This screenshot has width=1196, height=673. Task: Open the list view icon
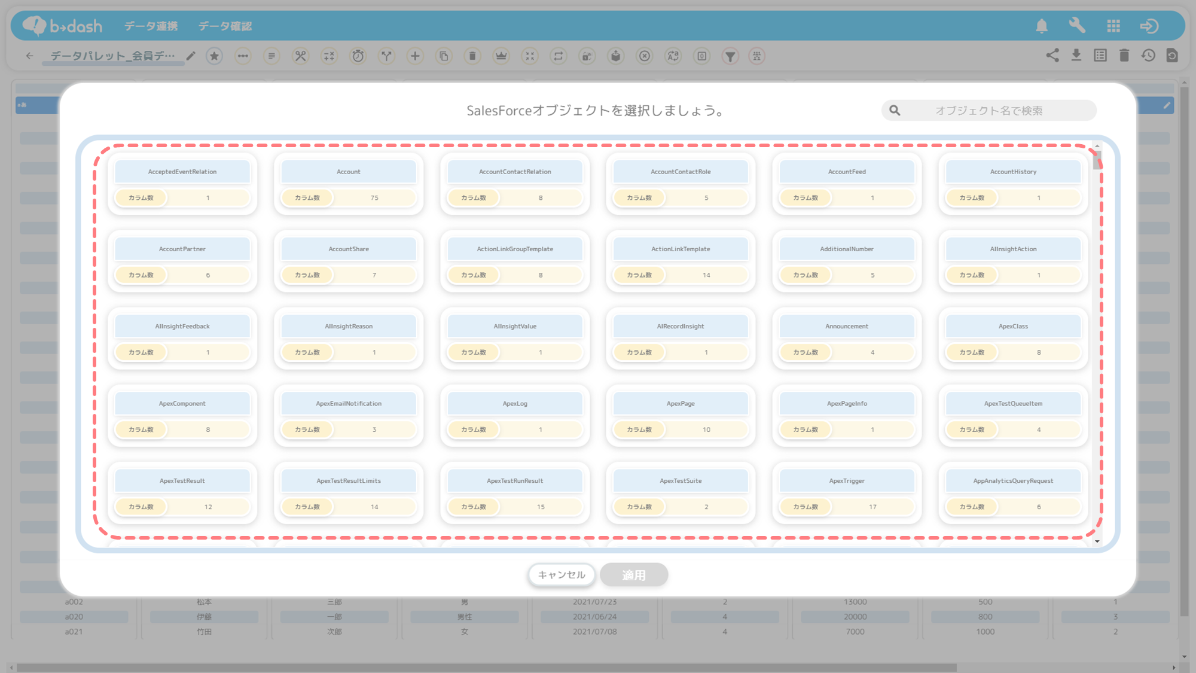tap(1100, 55)
